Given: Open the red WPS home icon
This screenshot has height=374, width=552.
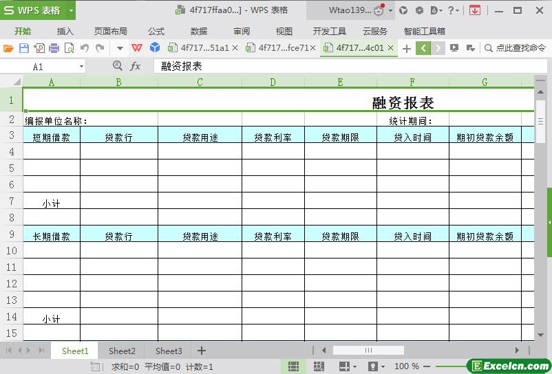Looking at the screenshot, I should pos(137,48).
